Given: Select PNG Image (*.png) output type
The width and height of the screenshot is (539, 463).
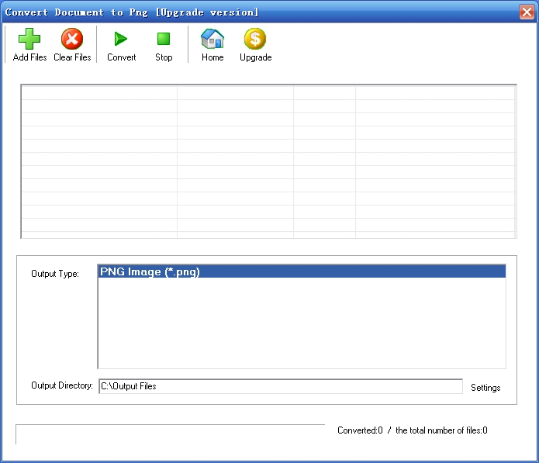Looking at the screenshot, I should coord(302,271).
